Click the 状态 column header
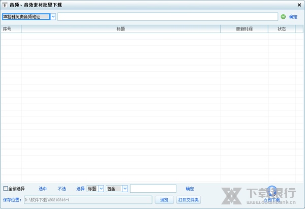The image size is (305, 209). click(x=282, y=29)
